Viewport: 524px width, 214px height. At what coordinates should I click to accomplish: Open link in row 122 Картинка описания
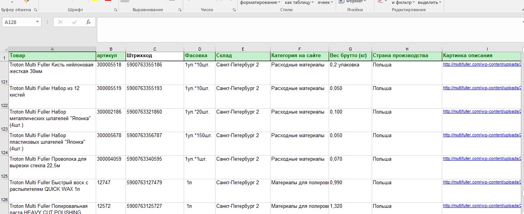click(x=482, y=88)
